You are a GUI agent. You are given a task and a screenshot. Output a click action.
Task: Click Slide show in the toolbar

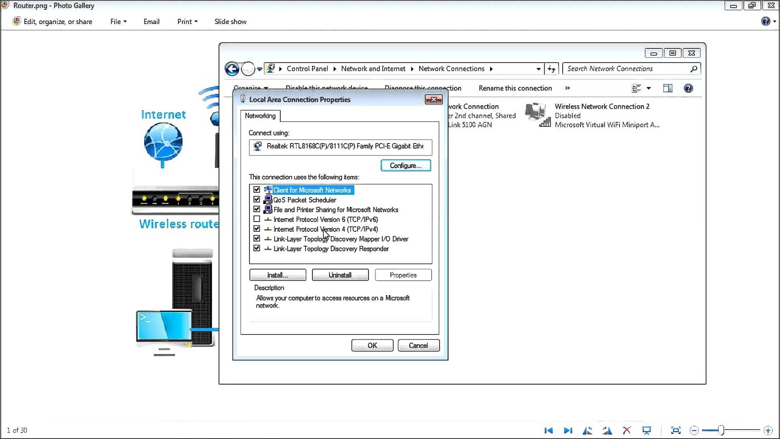click(x=231, y=21)
